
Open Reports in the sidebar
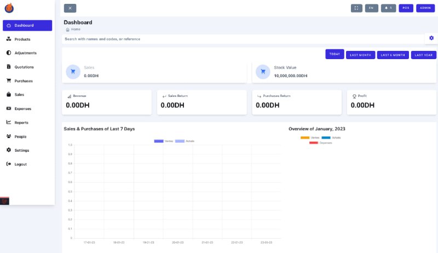[x=27, y=123]
